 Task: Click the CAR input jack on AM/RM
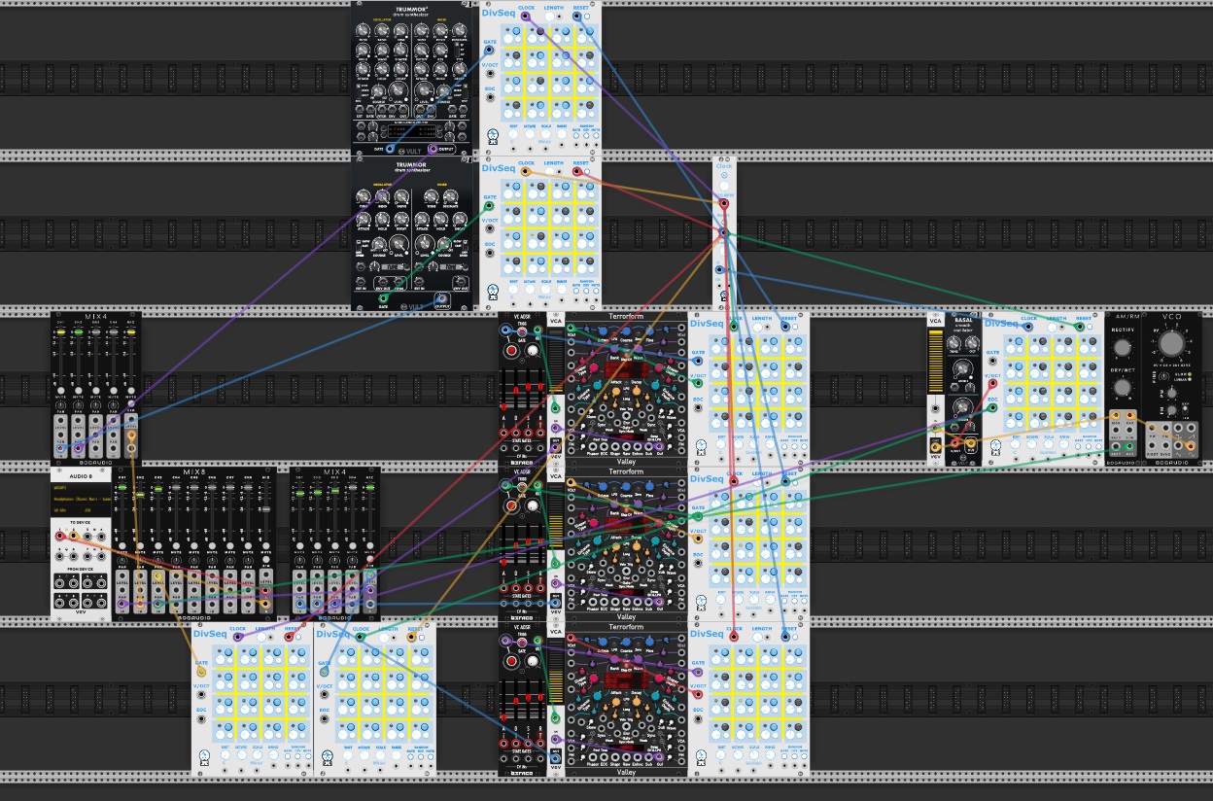(1129, 415)
